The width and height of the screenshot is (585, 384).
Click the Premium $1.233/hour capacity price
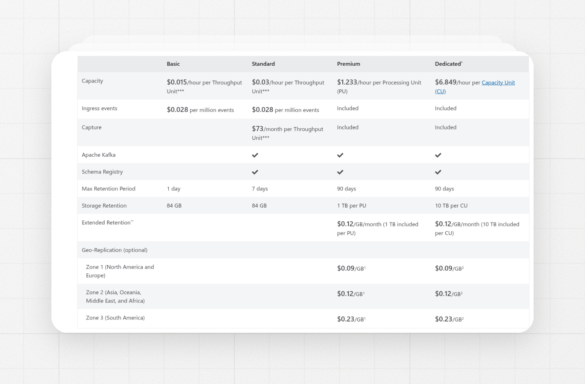point(379,86)
